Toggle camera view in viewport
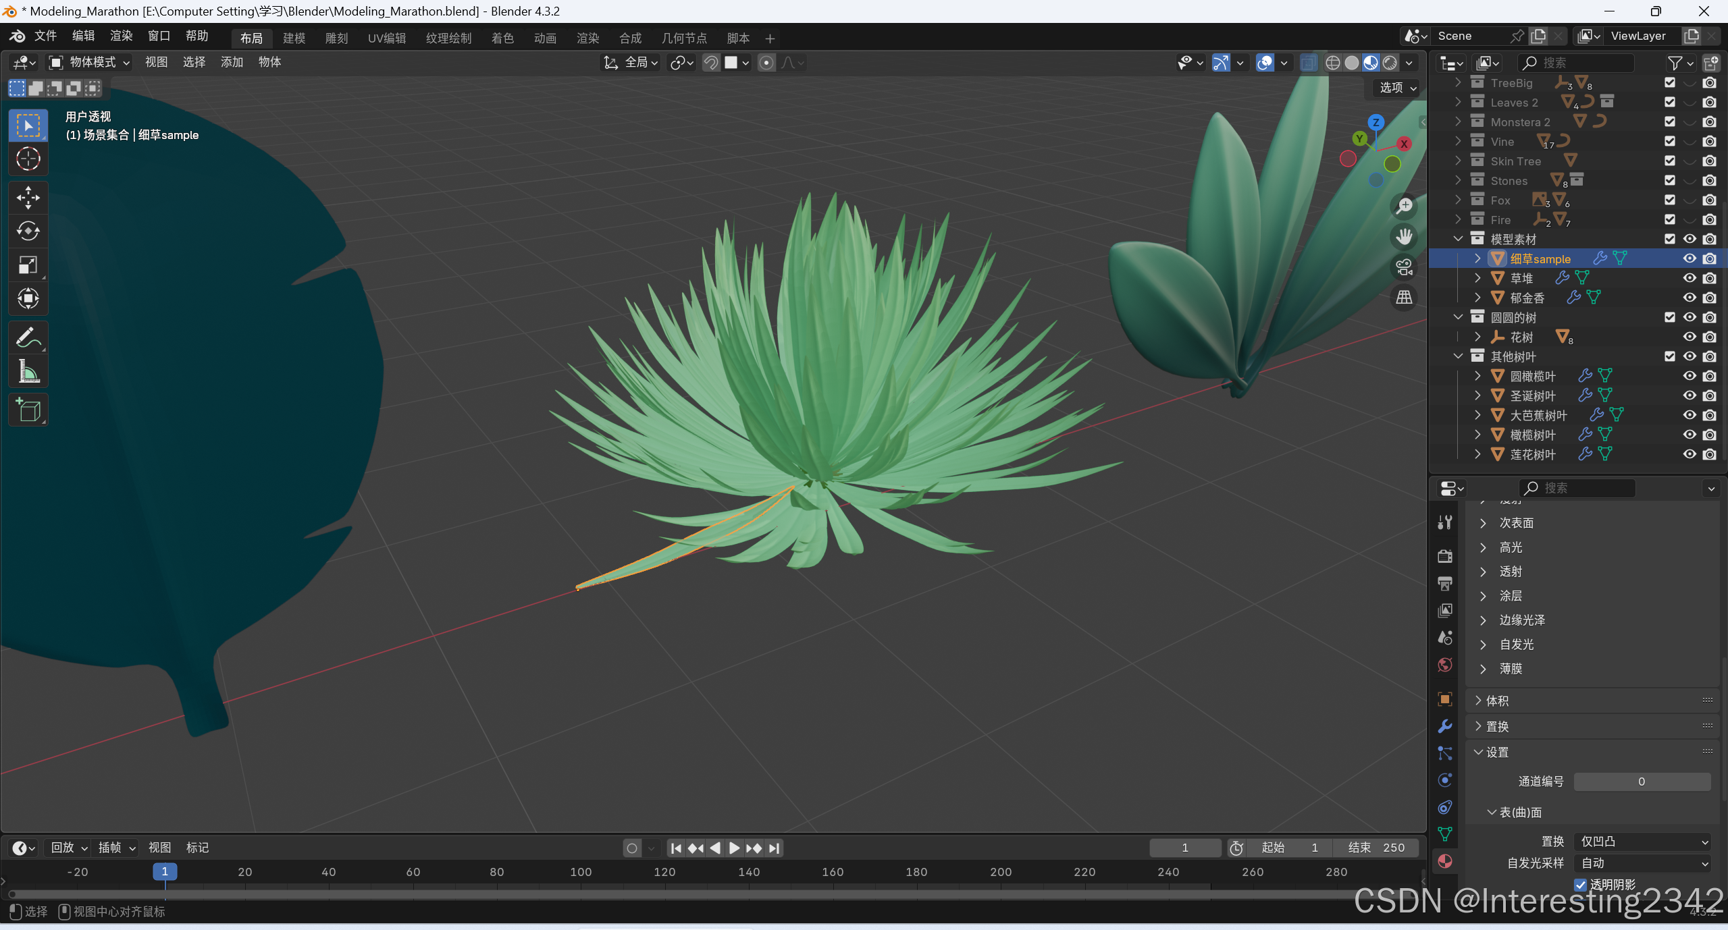This screenshot has width=1728, height=930. [1405, 267]
